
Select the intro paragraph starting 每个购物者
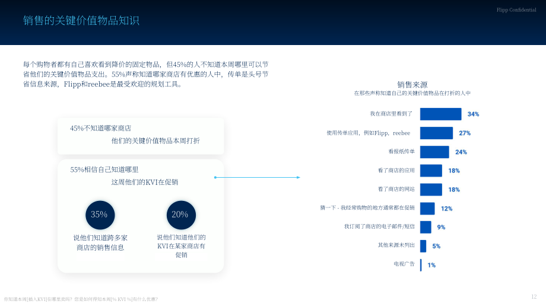pyautogui.click(x=145, y=74)
